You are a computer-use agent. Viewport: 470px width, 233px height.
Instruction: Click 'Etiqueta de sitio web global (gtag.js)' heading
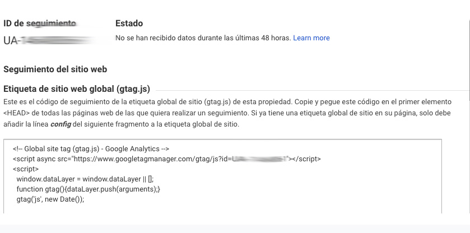77,89
